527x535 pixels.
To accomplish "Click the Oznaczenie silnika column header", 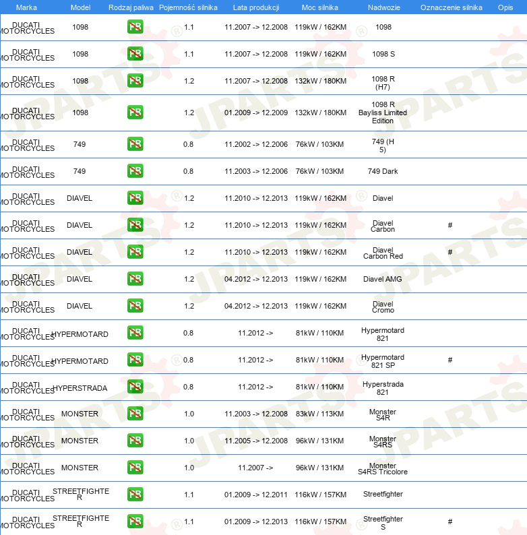I will [452, 7].
